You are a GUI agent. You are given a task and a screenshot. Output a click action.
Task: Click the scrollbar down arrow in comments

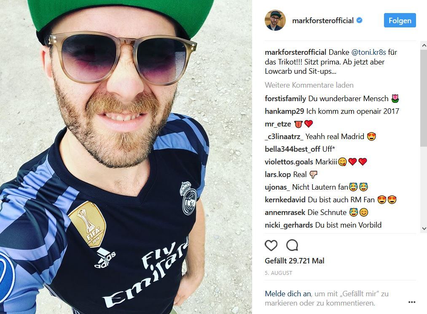(x=424, y=229)
